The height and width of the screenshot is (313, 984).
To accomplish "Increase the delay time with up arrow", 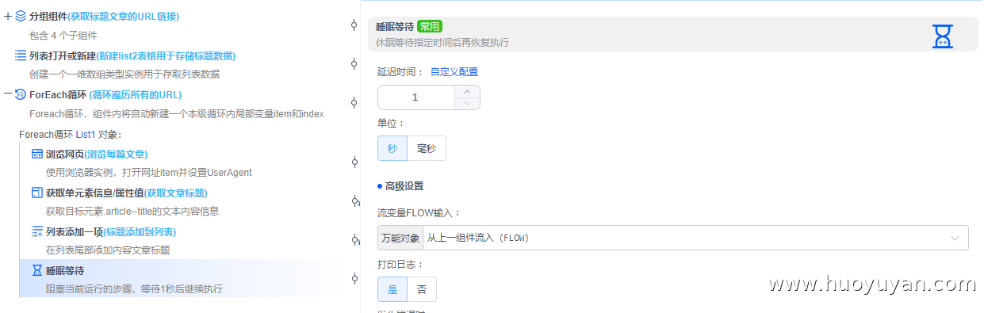I will pyautogui.click(x=467, y=91).
